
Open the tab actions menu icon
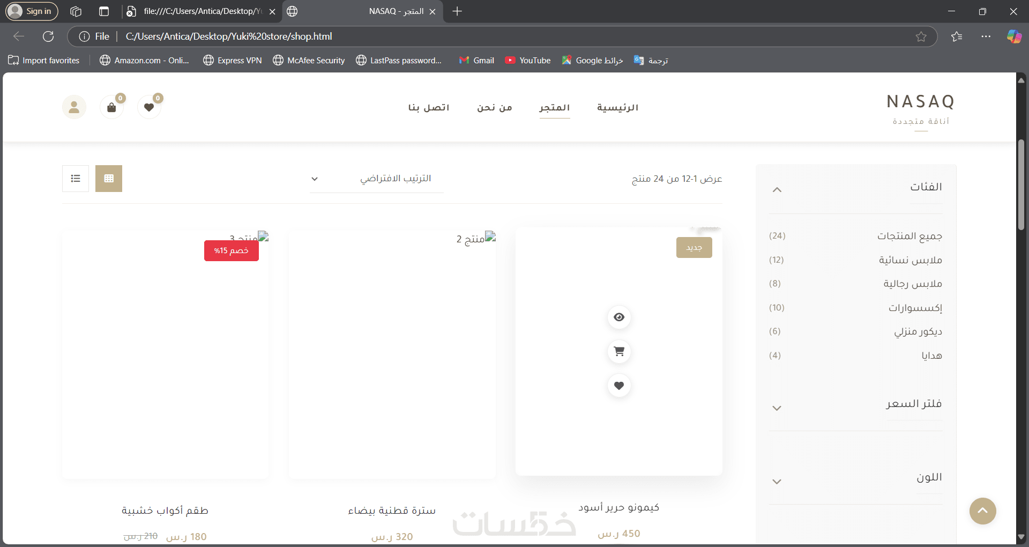pyautogui.click(x=104, y=11)
